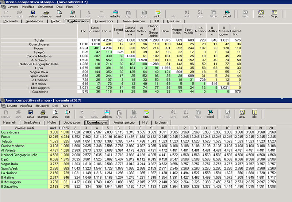
Task: Open the 'Modifica' menu in the upper window
Action: tap(28, 6)
